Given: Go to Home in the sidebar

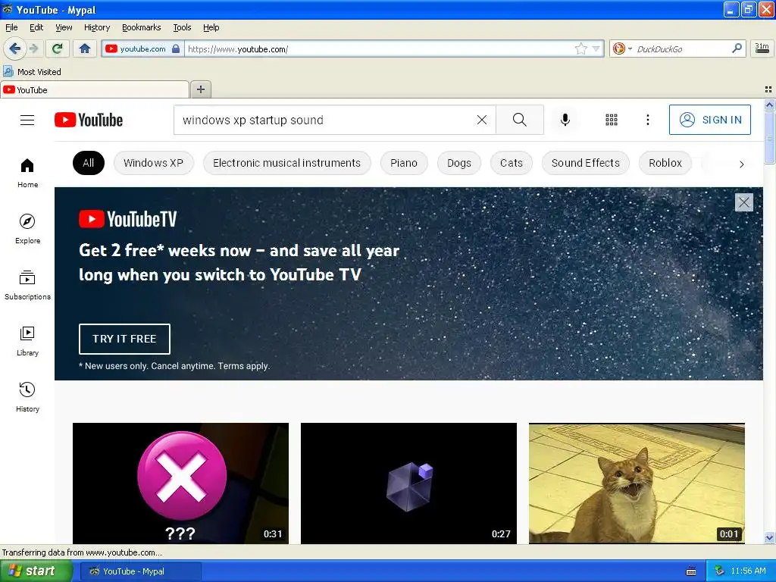Looking at the screenshot, I should [x=27, y=174].
